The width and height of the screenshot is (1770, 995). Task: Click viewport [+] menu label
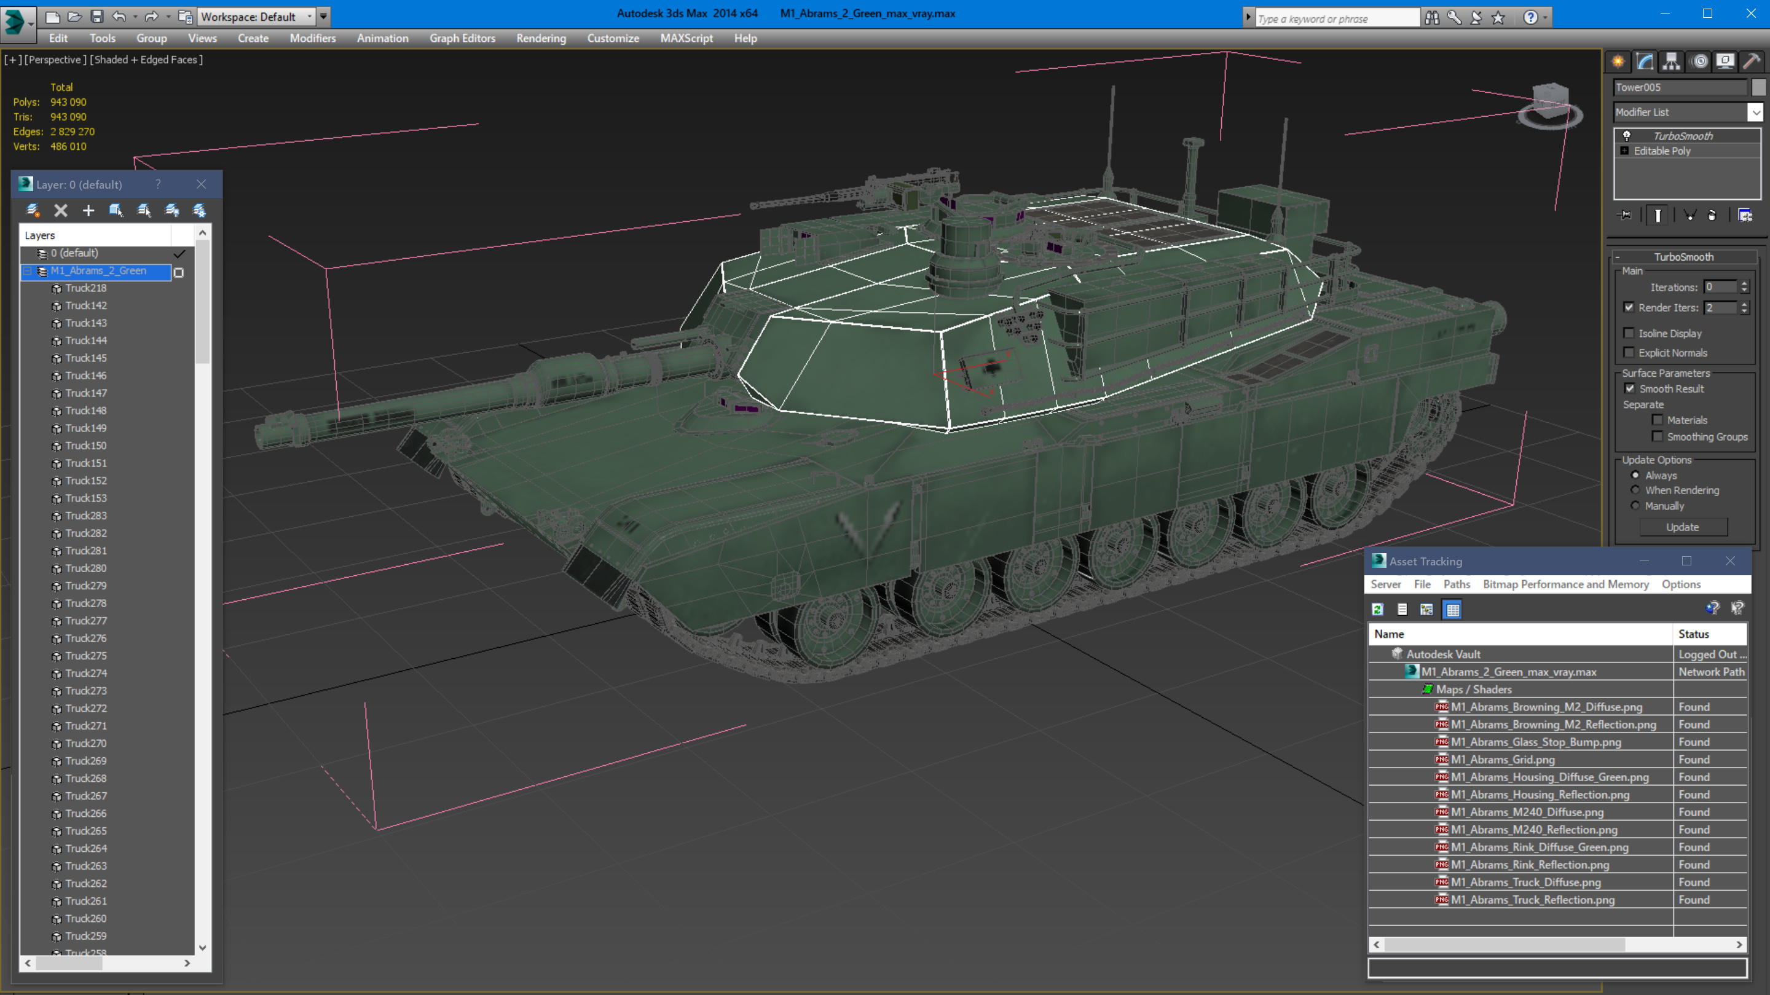[x=12, y=60]
